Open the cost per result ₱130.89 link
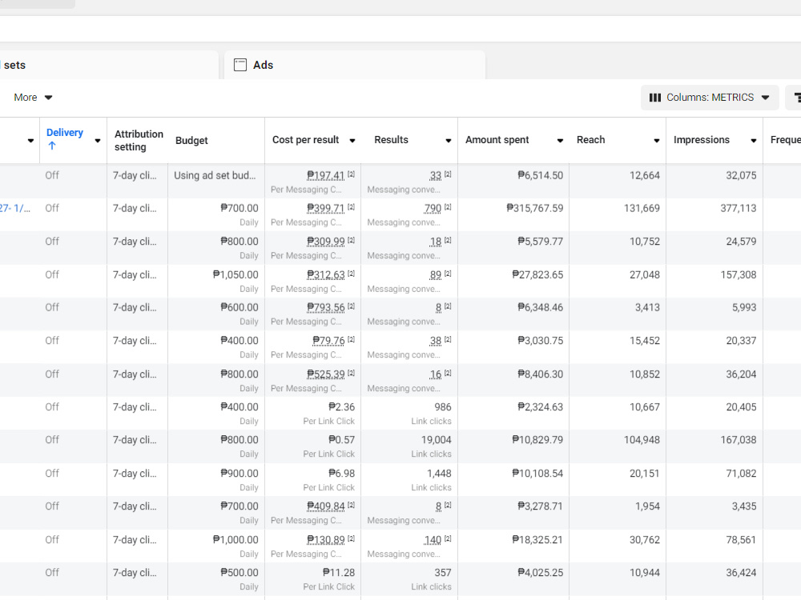 [x=325, y=540]
